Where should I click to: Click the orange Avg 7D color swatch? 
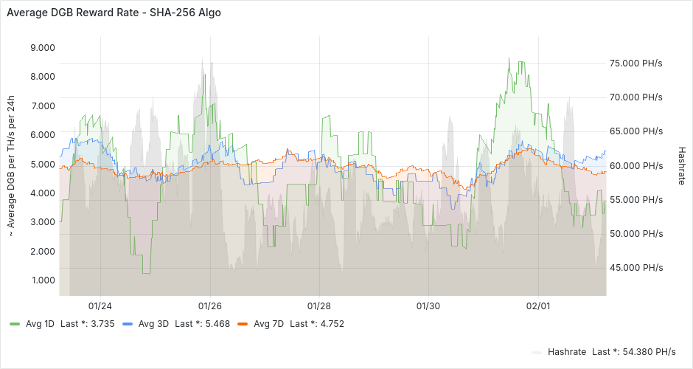tap(243, 323)
